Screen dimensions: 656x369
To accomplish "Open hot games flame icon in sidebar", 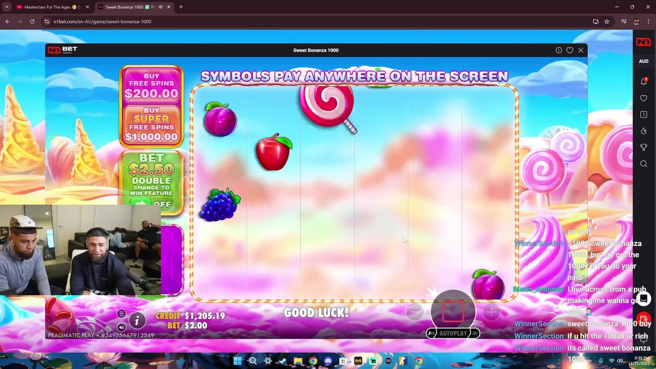I will [644, 131].
